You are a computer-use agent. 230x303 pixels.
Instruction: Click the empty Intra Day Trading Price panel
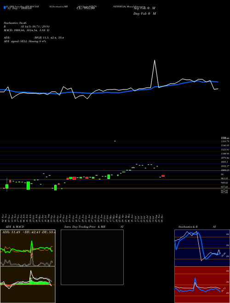(x=92, y=257)
